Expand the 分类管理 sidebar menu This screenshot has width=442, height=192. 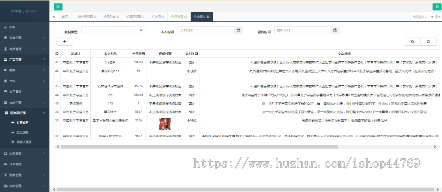[x=25, y=38]
